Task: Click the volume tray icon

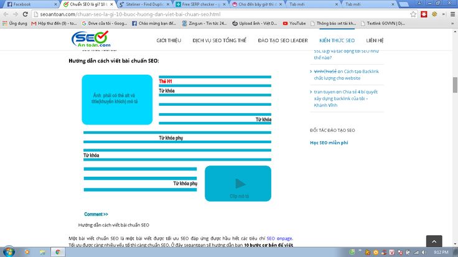Action: click(424, 252)
